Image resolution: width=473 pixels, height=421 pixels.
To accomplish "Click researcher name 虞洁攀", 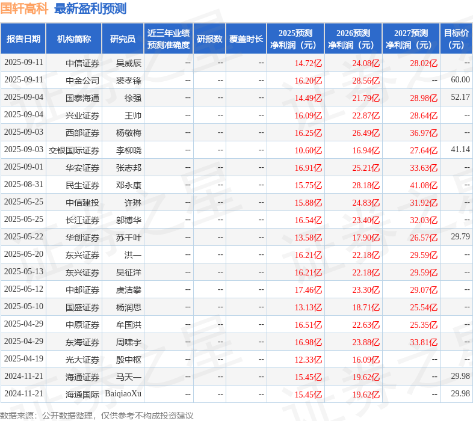I will pos(129,290).
